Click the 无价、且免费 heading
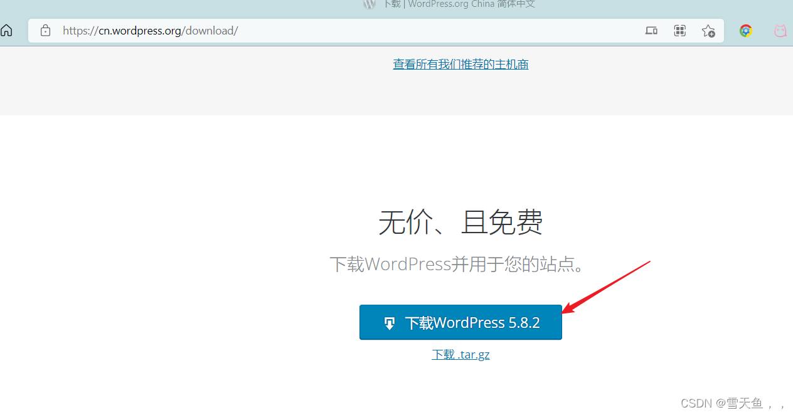 point(460,223)
